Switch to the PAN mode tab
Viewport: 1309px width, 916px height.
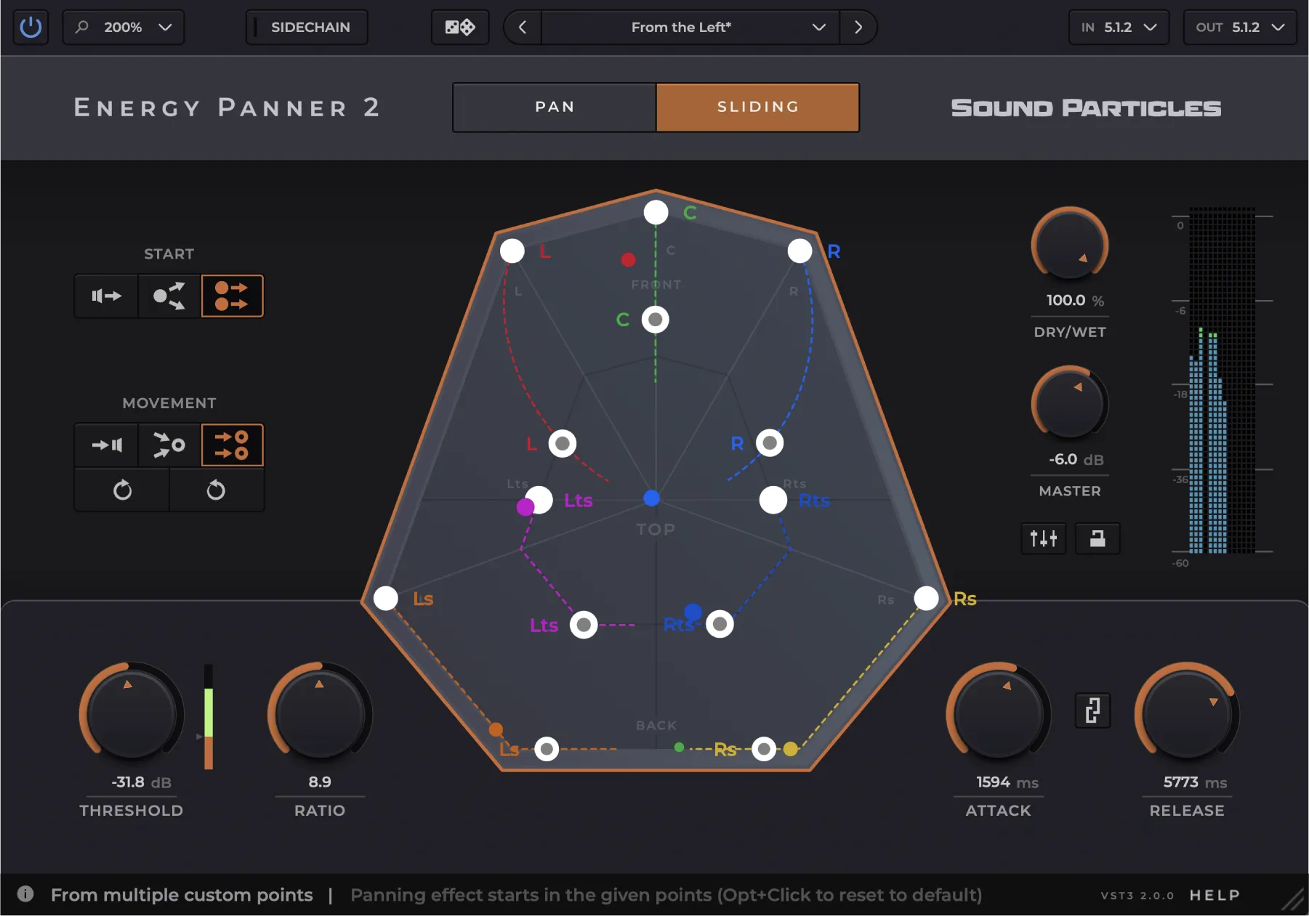pos(555,107)
